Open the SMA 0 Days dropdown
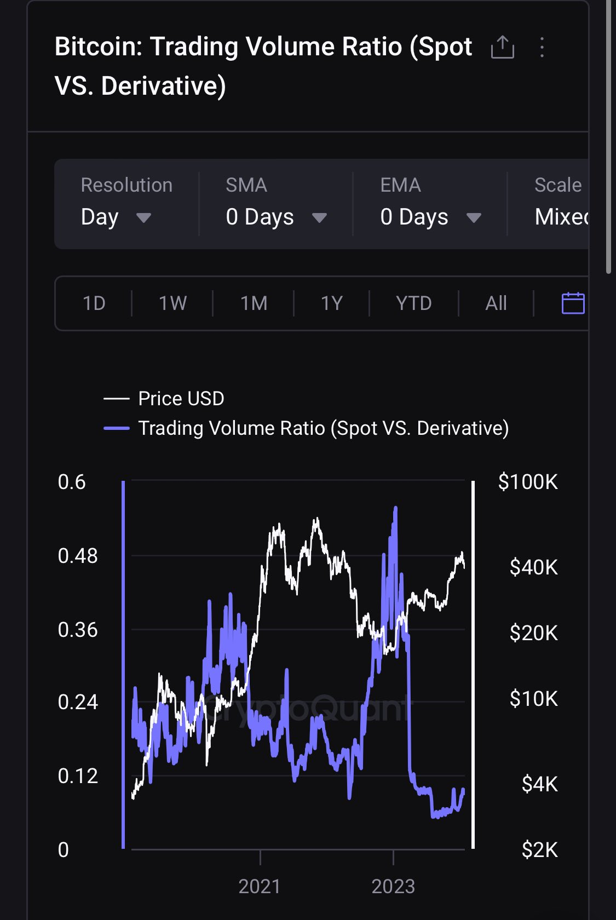The width and height of the screenshot is (616, 920). [x=276, y=217]
